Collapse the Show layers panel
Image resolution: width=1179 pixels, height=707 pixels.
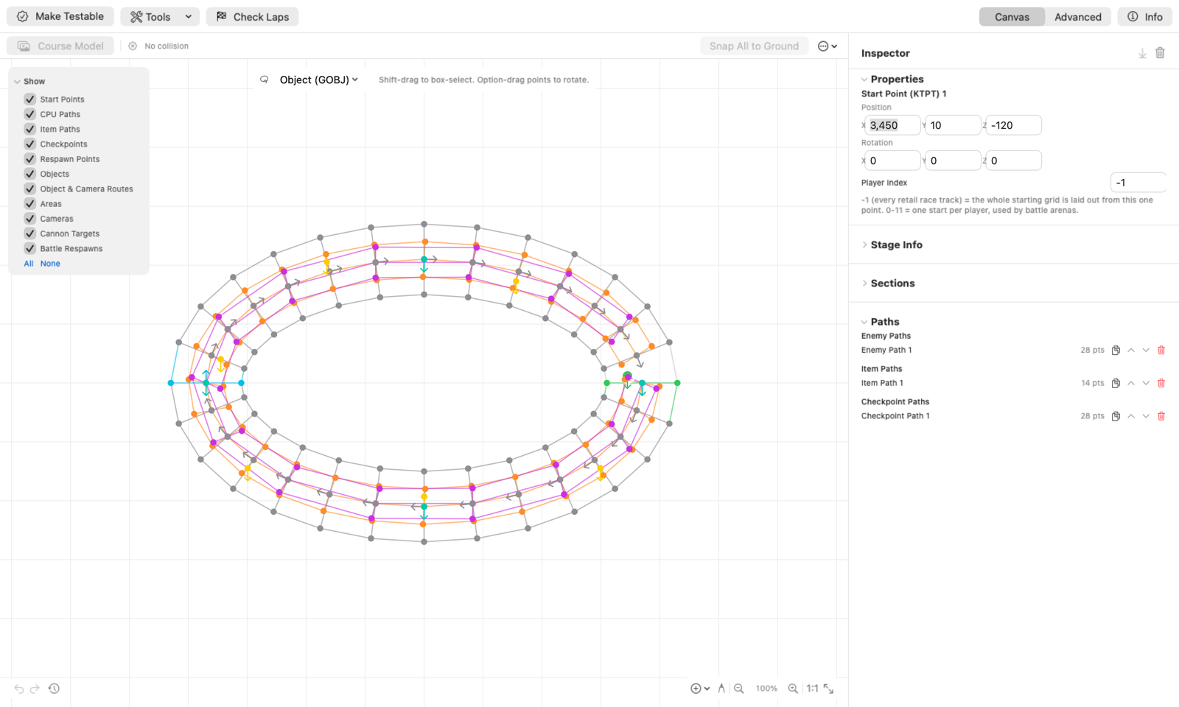coord(17,81)
